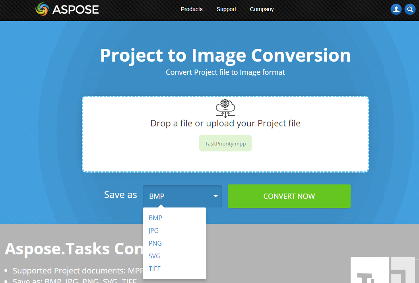Click the Aspose swirl logo
The width and height of the screenshot is (419, 283).
pos(42,10)
